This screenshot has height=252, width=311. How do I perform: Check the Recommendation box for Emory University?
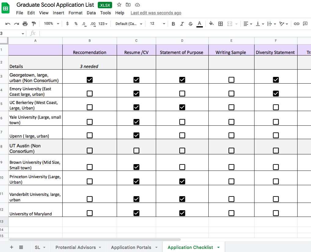click(90, 94)
